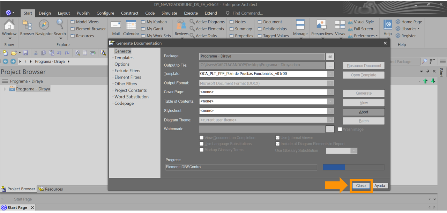Click the Ayuda help button
The width and height of the screenshot is (447, 213).
[380, 186]
